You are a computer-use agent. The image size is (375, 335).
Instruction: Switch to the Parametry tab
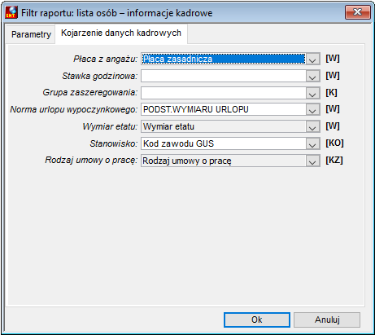(31, 34)
